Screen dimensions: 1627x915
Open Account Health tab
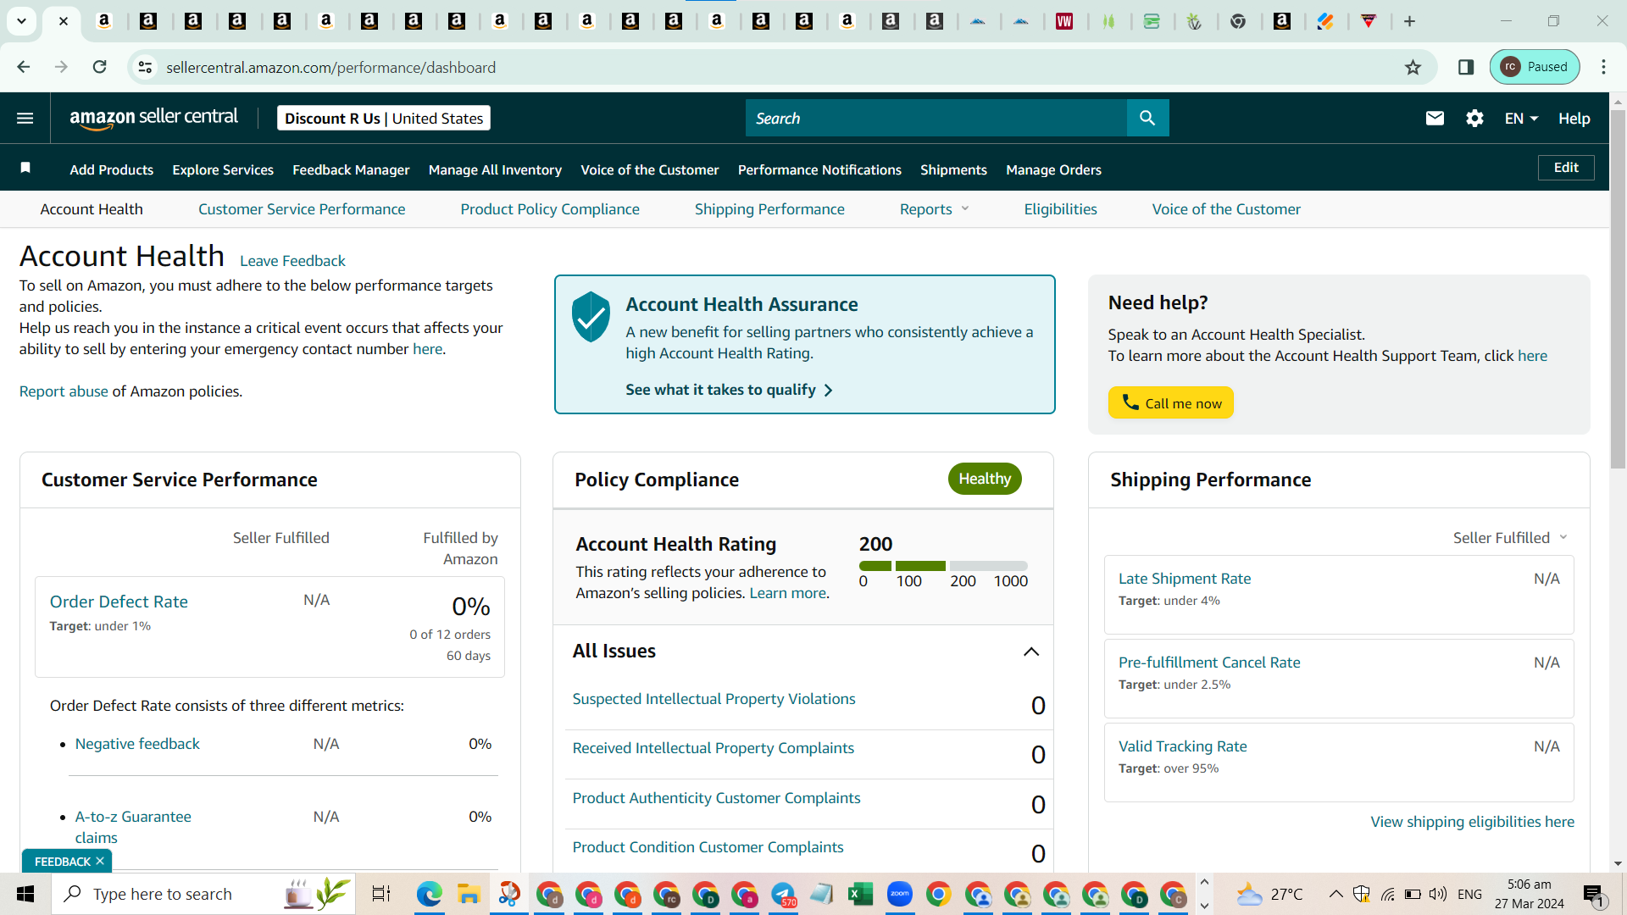pos(92,209)
